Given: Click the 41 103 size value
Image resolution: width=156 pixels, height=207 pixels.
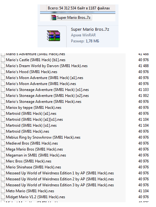Looking at the screenshot, I should point(143,90).
